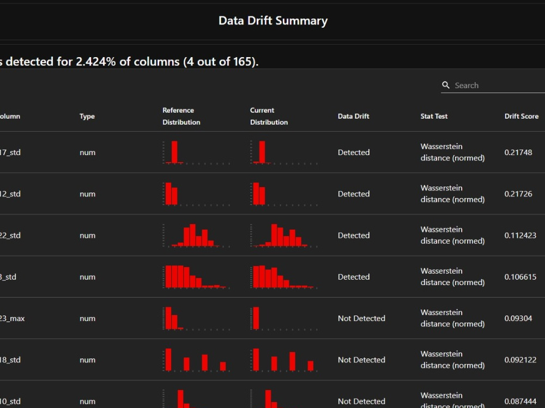Click the 18_std column name

coord(10,360)
